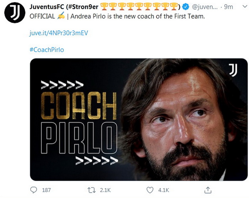Viewport: 249px width, 198px height.
Task: Click the reply speech bubble icon
Action: pyautogui.click(x=34, y=190)
